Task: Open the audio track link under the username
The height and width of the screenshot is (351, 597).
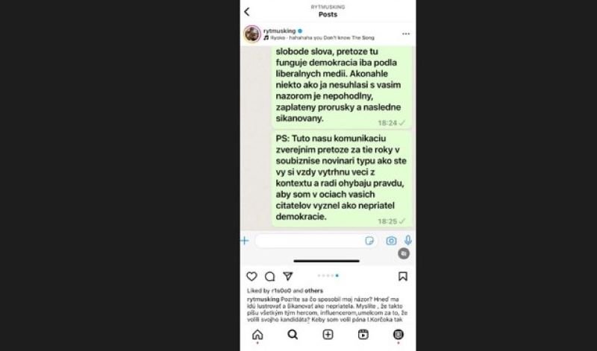Action: click(x=319, y=38)
